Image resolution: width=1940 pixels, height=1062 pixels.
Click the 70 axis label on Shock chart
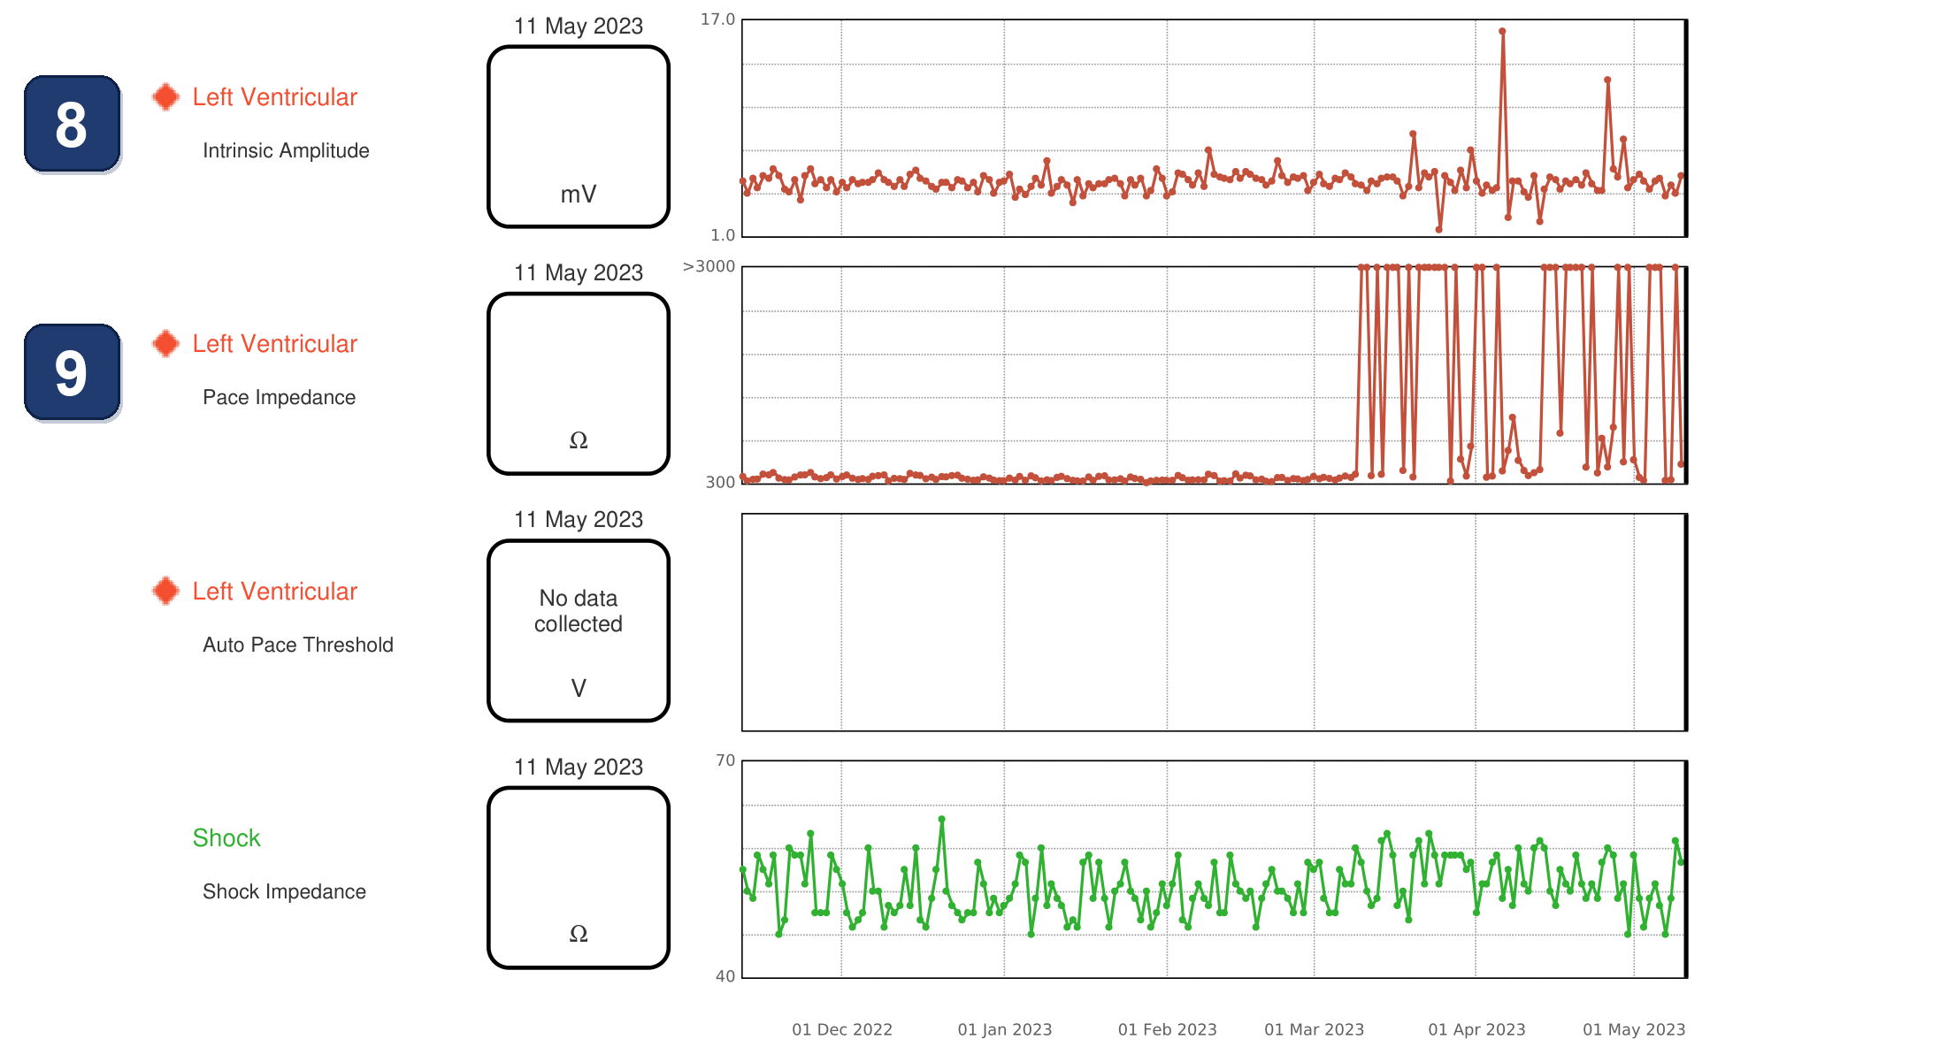[725, 760]
